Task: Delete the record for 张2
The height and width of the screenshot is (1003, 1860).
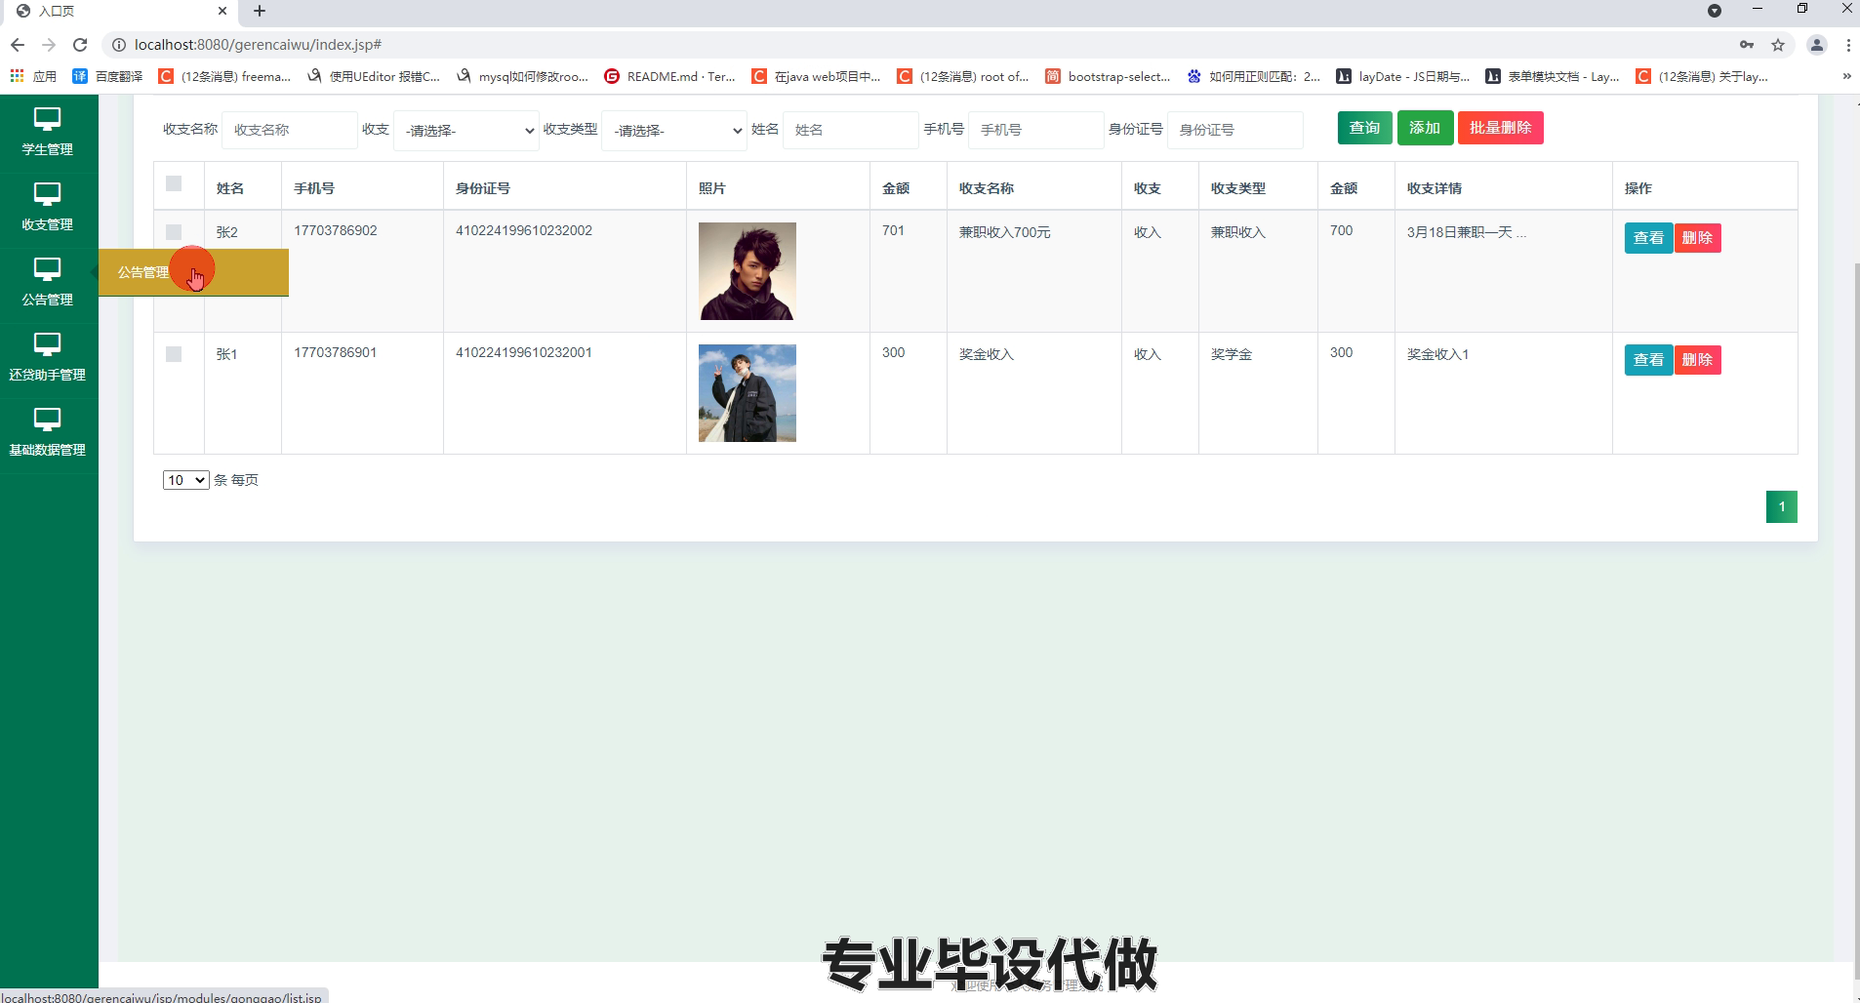Action: (1698, 238)
